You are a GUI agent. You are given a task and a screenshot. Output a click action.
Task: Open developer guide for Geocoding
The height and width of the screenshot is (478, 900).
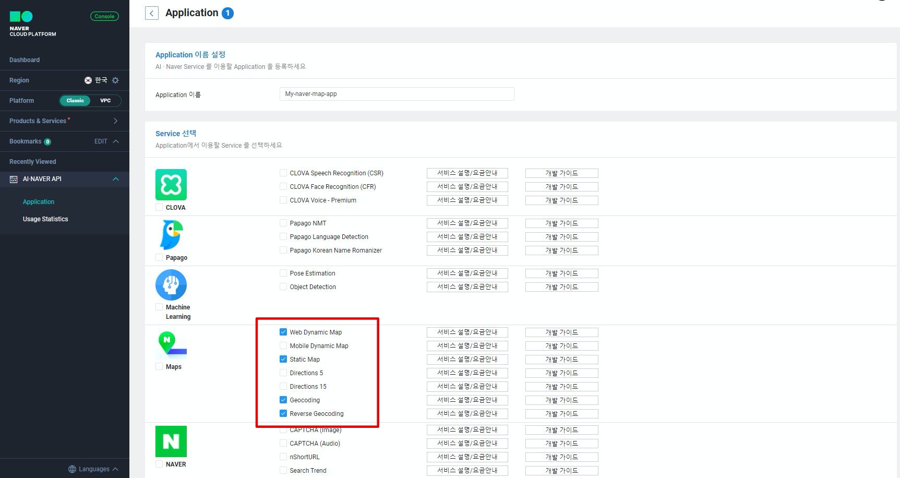coord(562,400)
